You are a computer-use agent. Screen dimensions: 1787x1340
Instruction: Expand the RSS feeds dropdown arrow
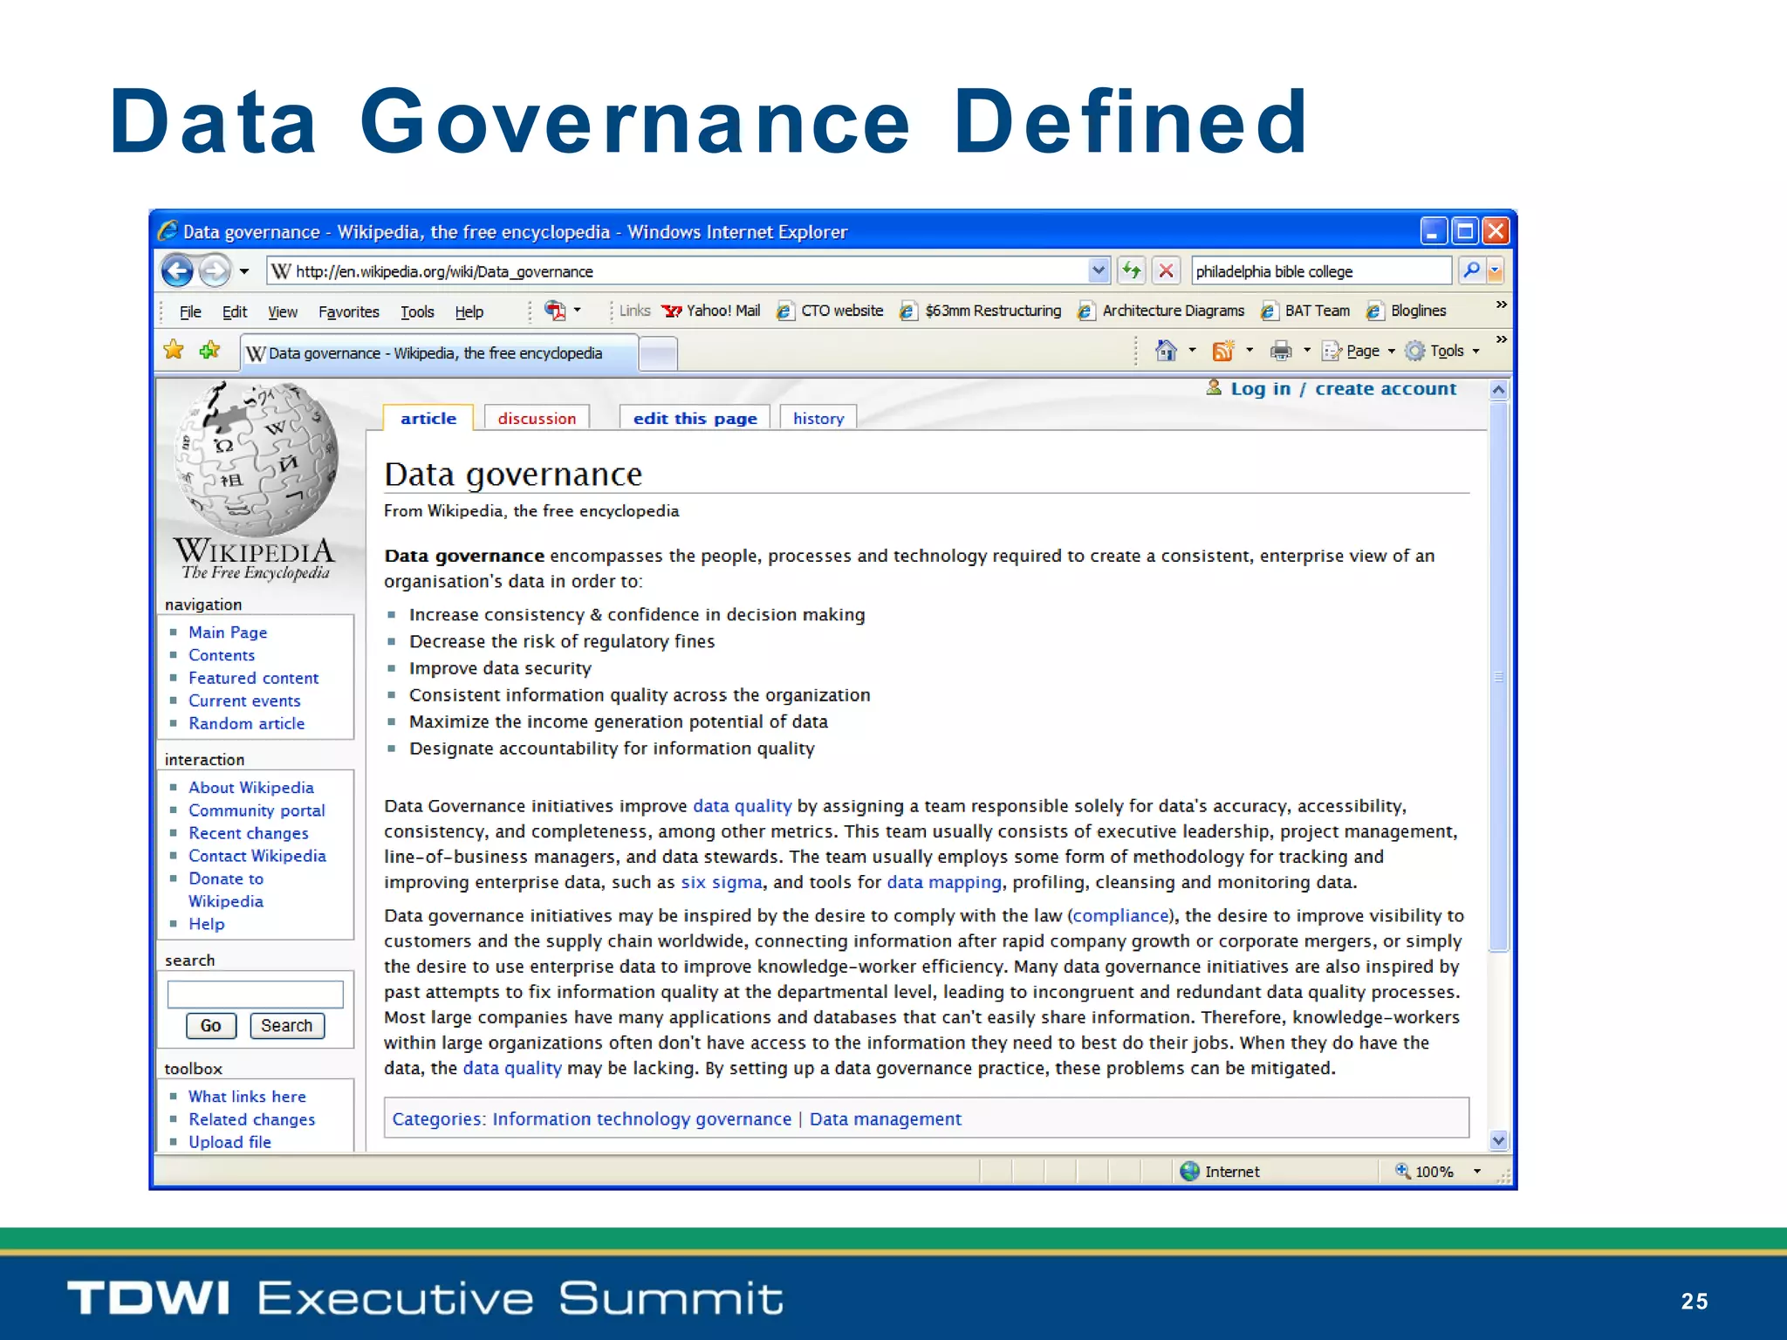tap(1250, 351)
